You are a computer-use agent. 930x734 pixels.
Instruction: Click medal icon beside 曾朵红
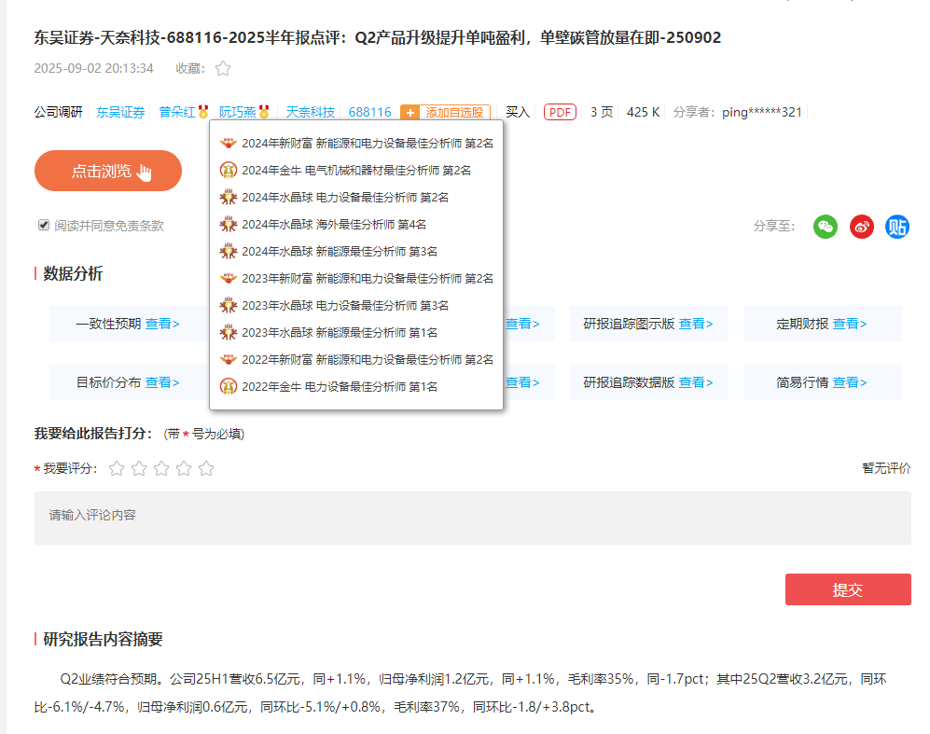(x=203, y=112)
